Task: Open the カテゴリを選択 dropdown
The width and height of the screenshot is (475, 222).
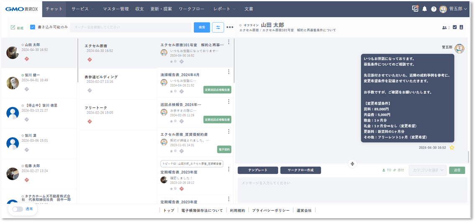Action: [x=427, y=170]
